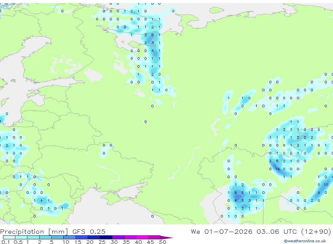Click the "20" legend scale label
The width and height of the screenshot is (333, 244).
pyautogui.click(x=90, y=242)
